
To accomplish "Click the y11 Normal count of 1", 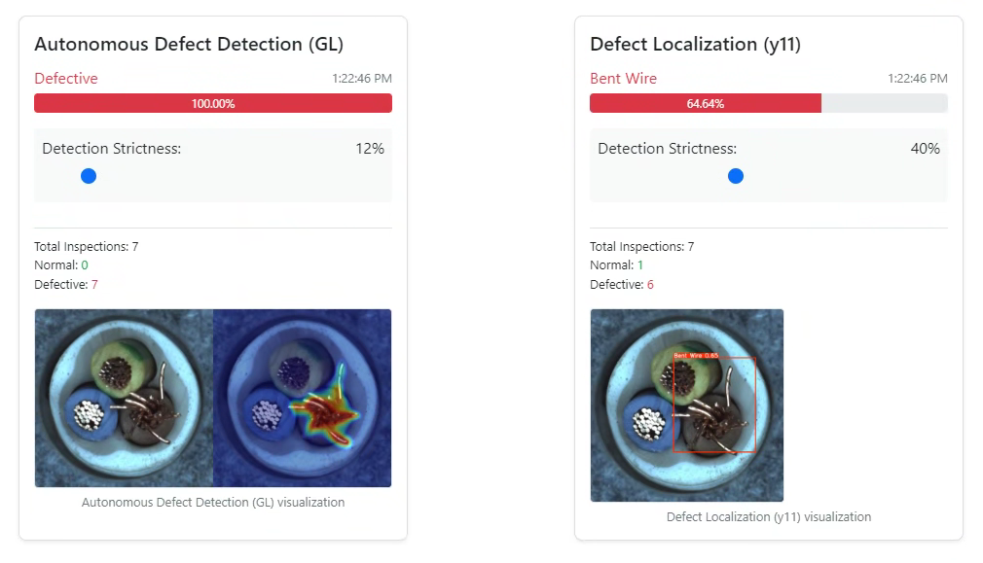I will click(x=640, y=264).
